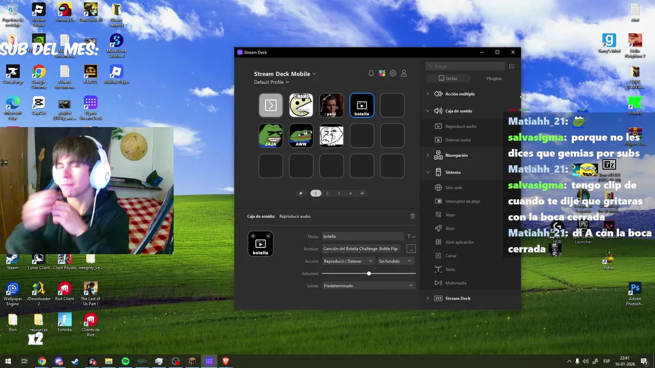The image size is (655, 368).
Task: Open title text style T dropdown
Action: pyautogui.click(x=411, y=237)
